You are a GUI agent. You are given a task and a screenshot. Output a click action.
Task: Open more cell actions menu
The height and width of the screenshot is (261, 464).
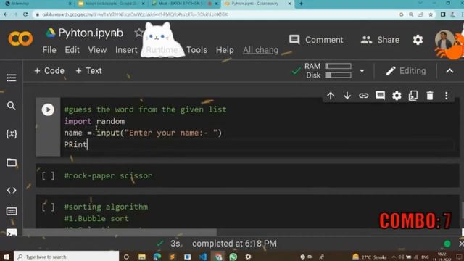(447, 96)
